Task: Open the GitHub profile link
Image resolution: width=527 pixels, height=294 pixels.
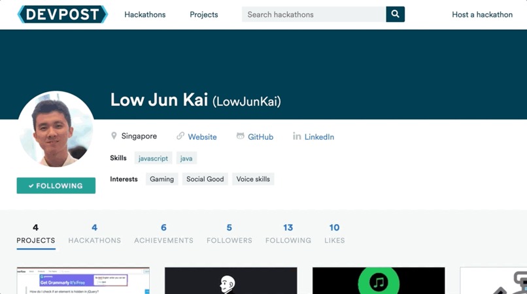Action: click(260, 137)
